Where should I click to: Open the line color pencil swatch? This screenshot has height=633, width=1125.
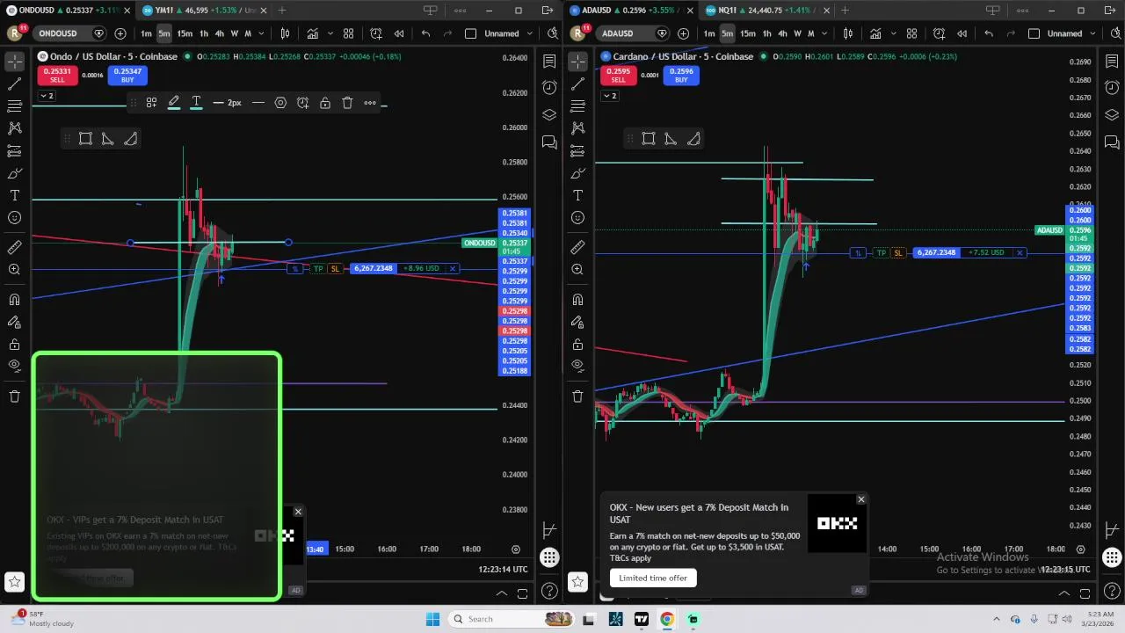pos(174,103)
